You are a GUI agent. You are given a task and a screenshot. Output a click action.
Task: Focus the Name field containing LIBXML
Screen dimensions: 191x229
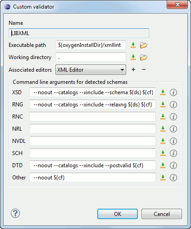click(79, 33)
